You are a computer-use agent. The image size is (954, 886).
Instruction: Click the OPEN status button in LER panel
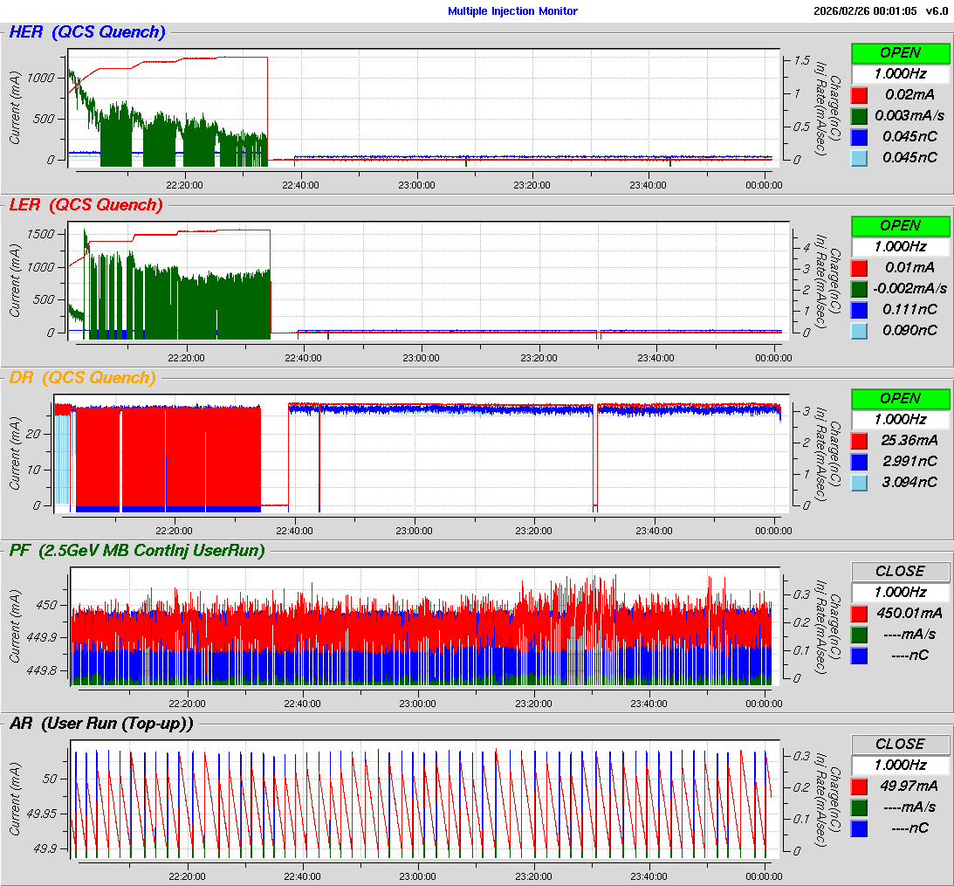pyautogui.click(x=900, y=225)
